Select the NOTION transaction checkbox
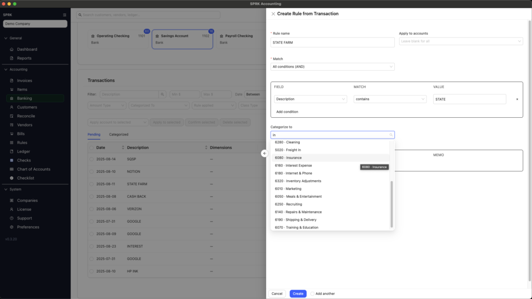This screenshot has width=532, height=299. [91, 171]
